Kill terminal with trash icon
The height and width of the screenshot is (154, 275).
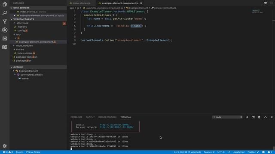259,117
